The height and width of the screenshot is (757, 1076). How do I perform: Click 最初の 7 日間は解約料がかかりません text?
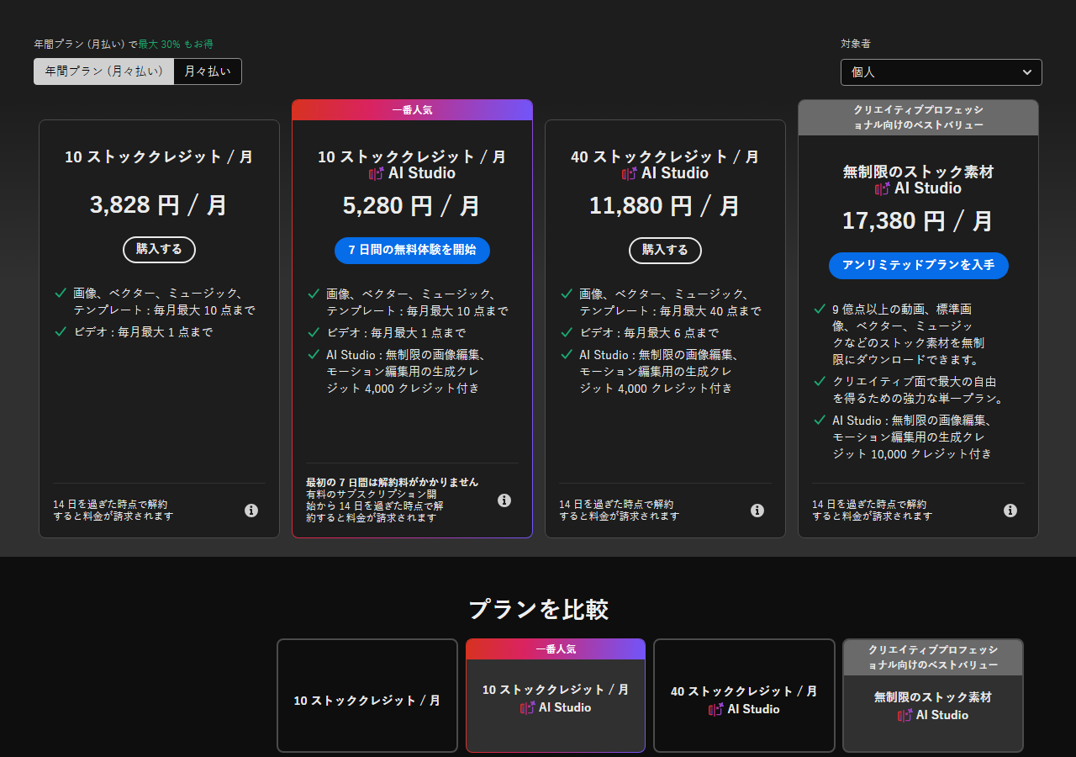(393, 482)
